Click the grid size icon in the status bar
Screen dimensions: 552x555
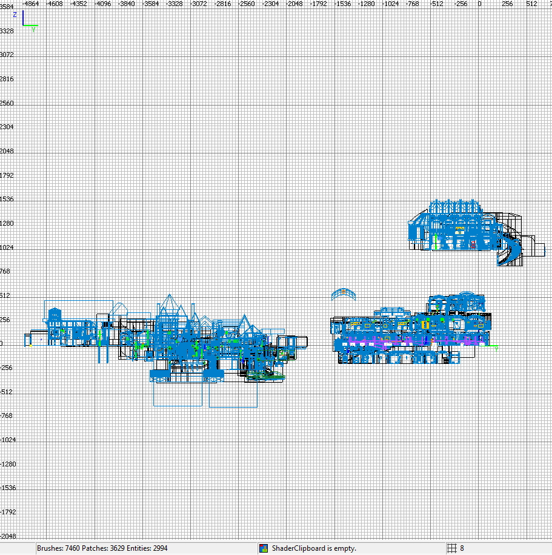click(452, 548)
